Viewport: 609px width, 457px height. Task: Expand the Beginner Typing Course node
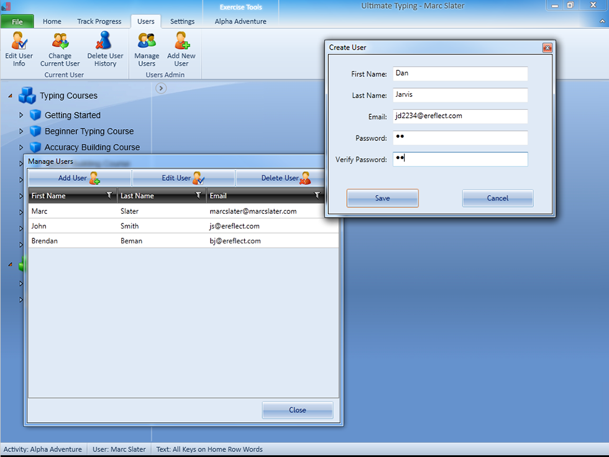[x=21, y=131]
